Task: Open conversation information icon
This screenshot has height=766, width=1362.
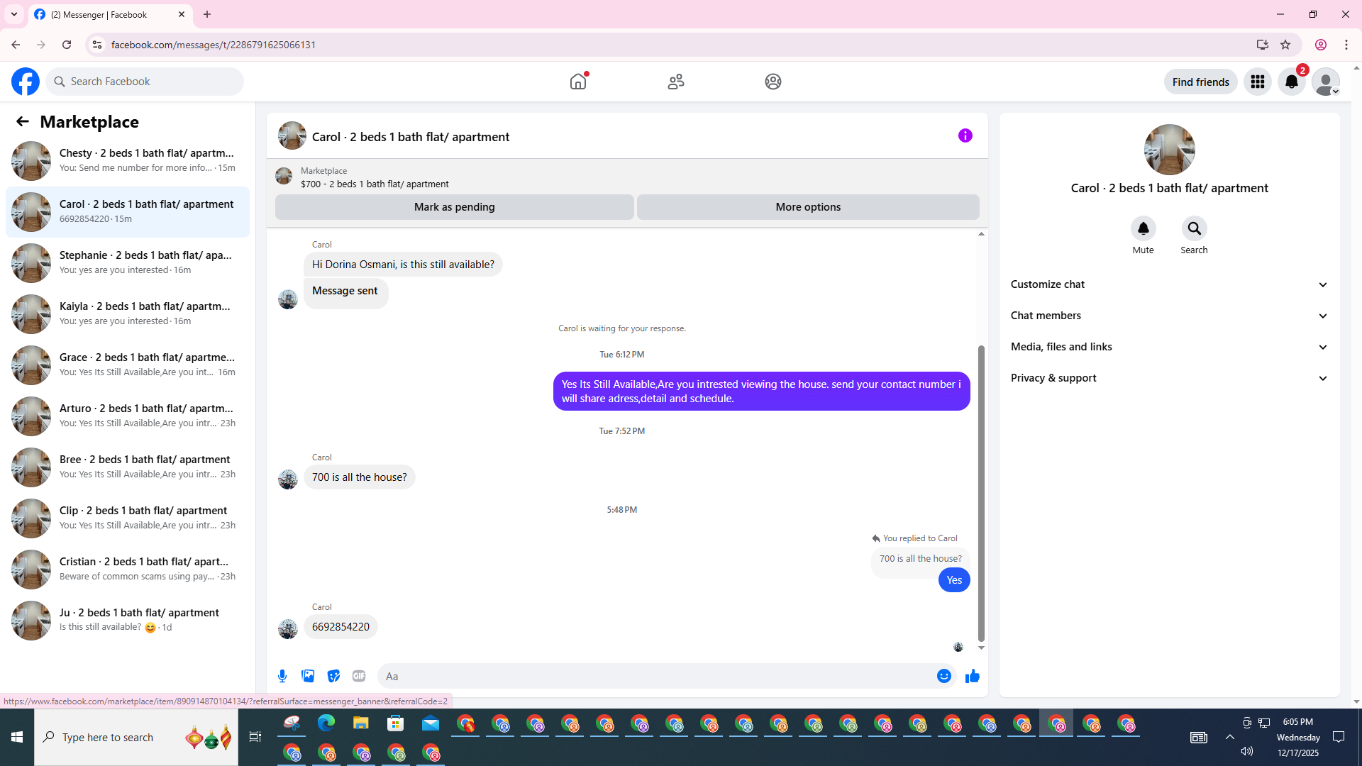Action: pyautogui.click(x=965, y=135)
